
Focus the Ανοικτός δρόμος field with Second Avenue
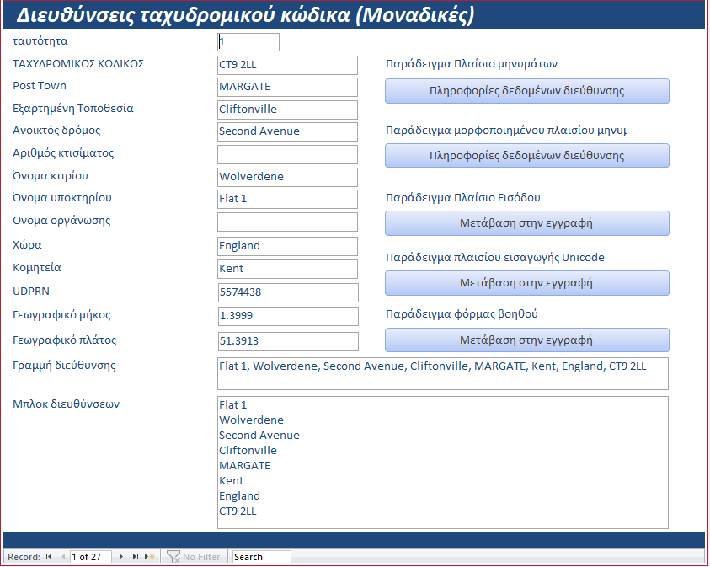tap(287, 131)
